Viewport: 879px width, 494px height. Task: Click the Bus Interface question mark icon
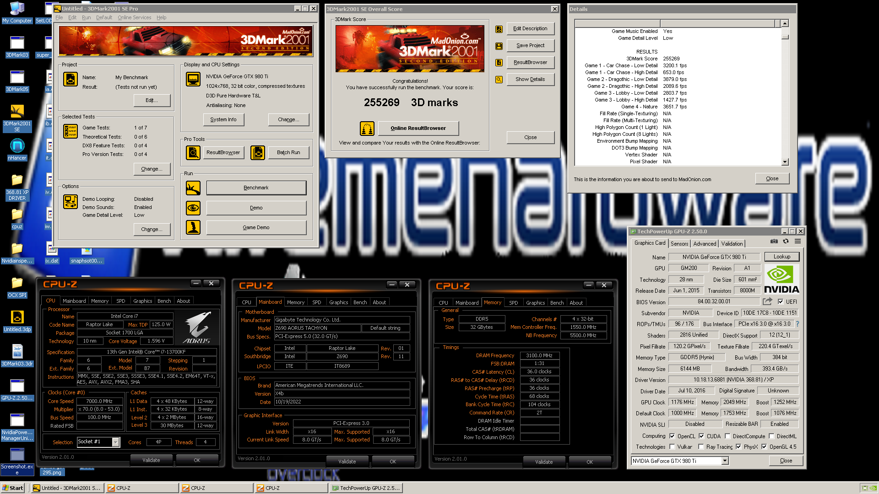click(x=797, y=324)
